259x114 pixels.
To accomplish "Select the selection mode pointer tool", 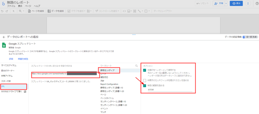I will (x=14, y=11).
